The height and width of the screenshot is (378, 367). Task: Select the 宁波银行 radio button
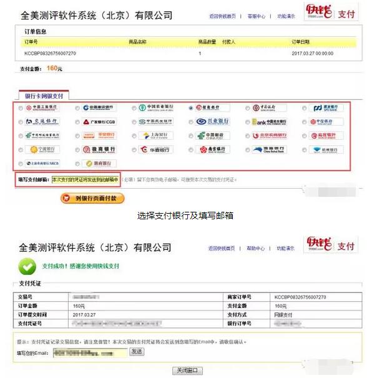coord(21,150)
